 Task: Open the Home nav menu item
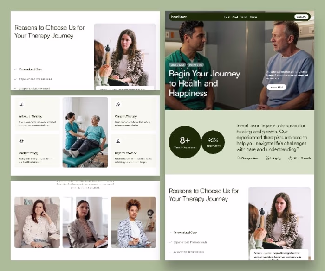pyautogui.click(x=227, y=17)
